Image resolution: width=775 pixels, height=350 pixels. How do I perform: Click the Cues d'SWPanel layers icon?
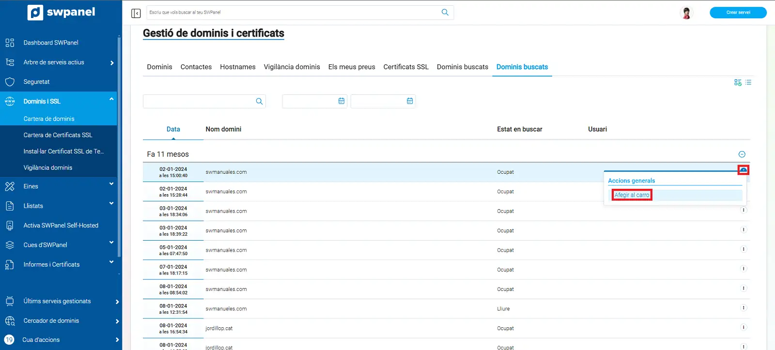coord(10,245)
